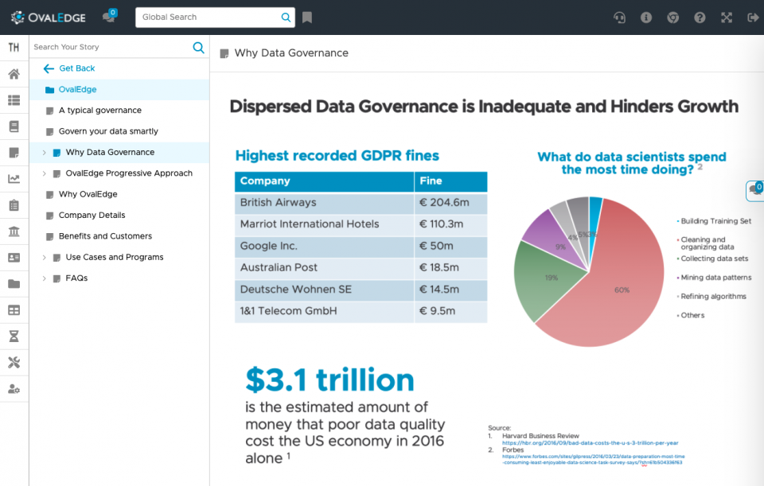Open A typical governance story
The width and height of the screenshot is (764, 486).
point(100,111)
